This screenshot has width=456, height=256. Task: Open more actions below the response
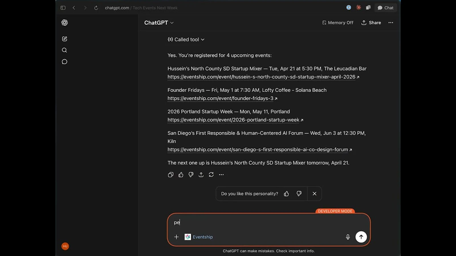point(221,175)
